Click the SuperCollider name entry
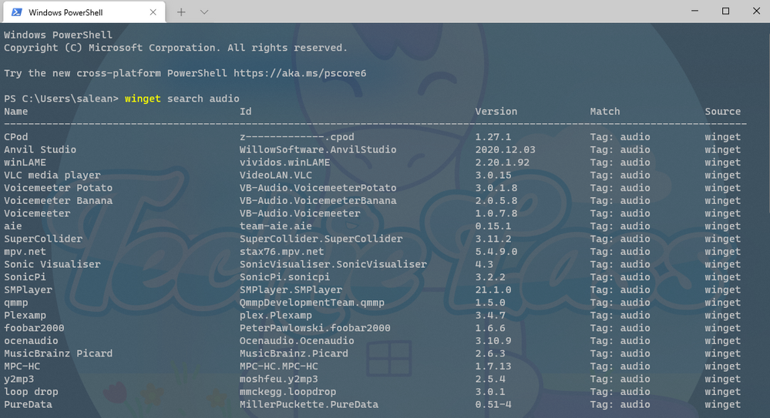This screenshot has height=418, width=770. tap(43, 239)
